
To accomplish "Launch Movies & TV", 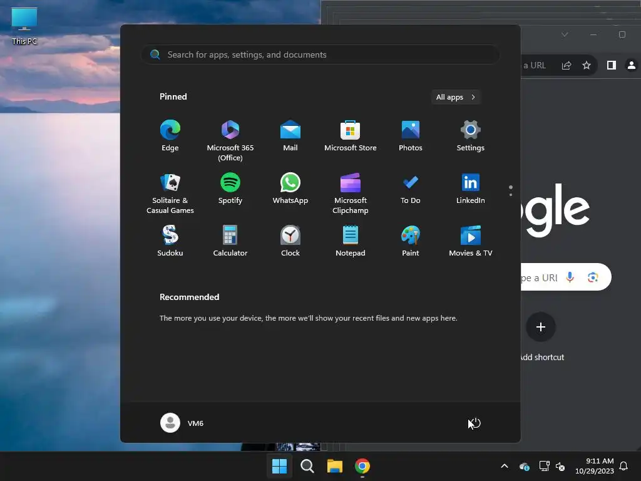I will (471, 241).
